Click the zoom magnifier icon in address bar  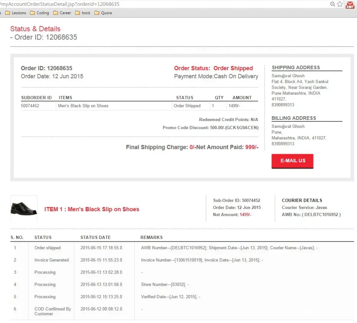(x=332, y=4)
